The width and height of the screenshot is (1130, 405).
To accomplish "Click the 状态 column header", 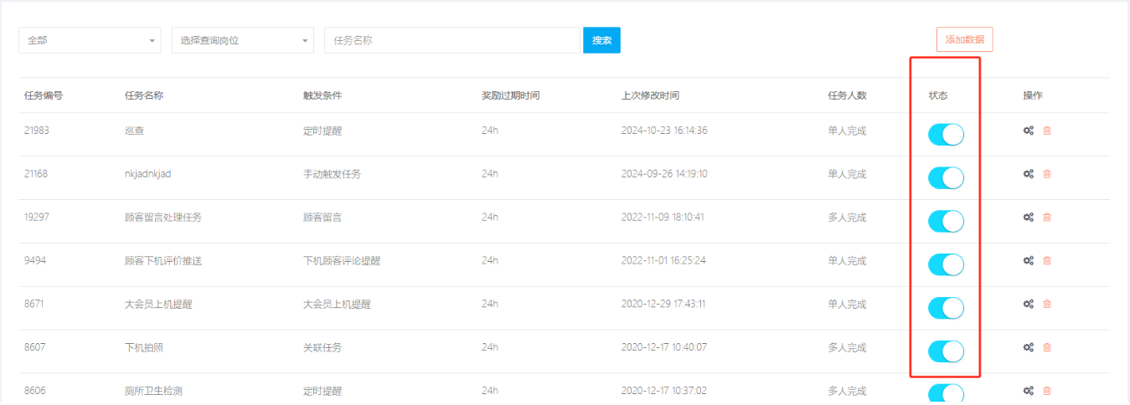I will pos(938,95).
